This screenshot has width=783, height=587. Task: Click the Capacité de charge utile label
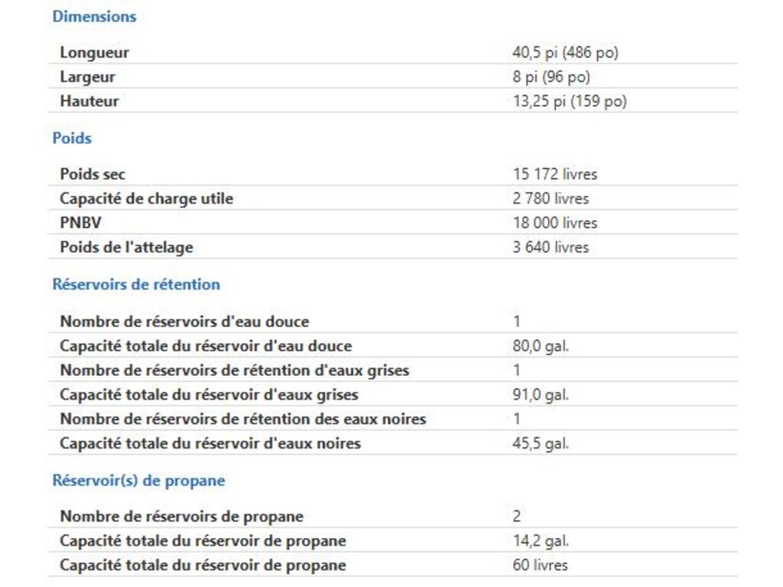[146, 199]
